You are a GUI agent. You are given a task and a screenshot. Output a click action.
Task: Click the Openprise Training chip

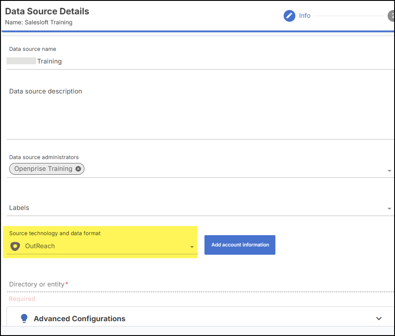point(47,169)
